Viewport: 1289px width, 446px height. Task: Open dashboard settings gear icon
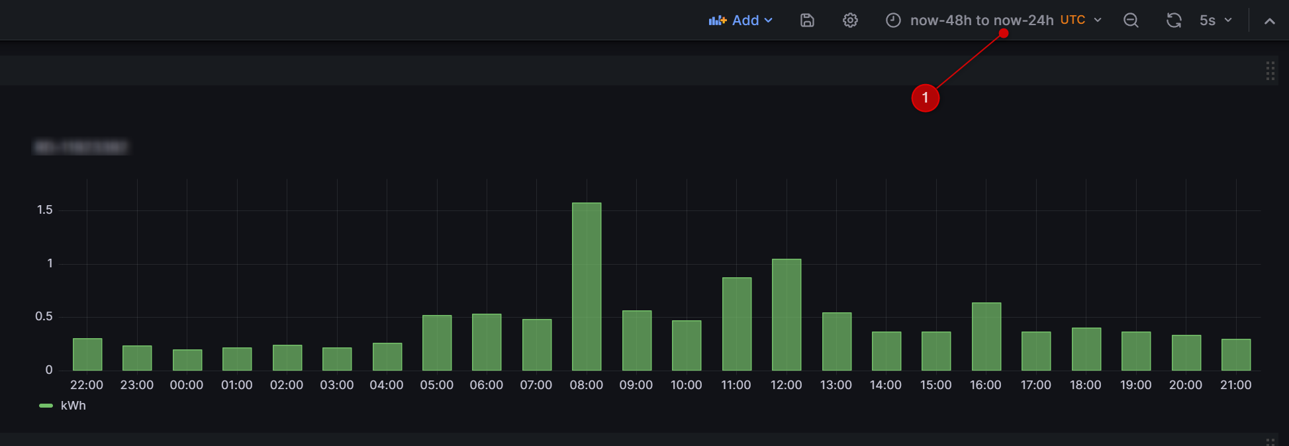(x=850, y=21)
